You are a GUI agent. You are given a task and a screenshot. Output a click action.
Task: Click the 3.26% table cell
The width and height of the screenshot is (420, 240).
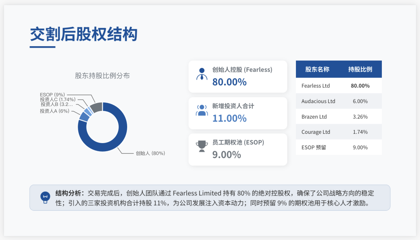(x=360, y=117)
